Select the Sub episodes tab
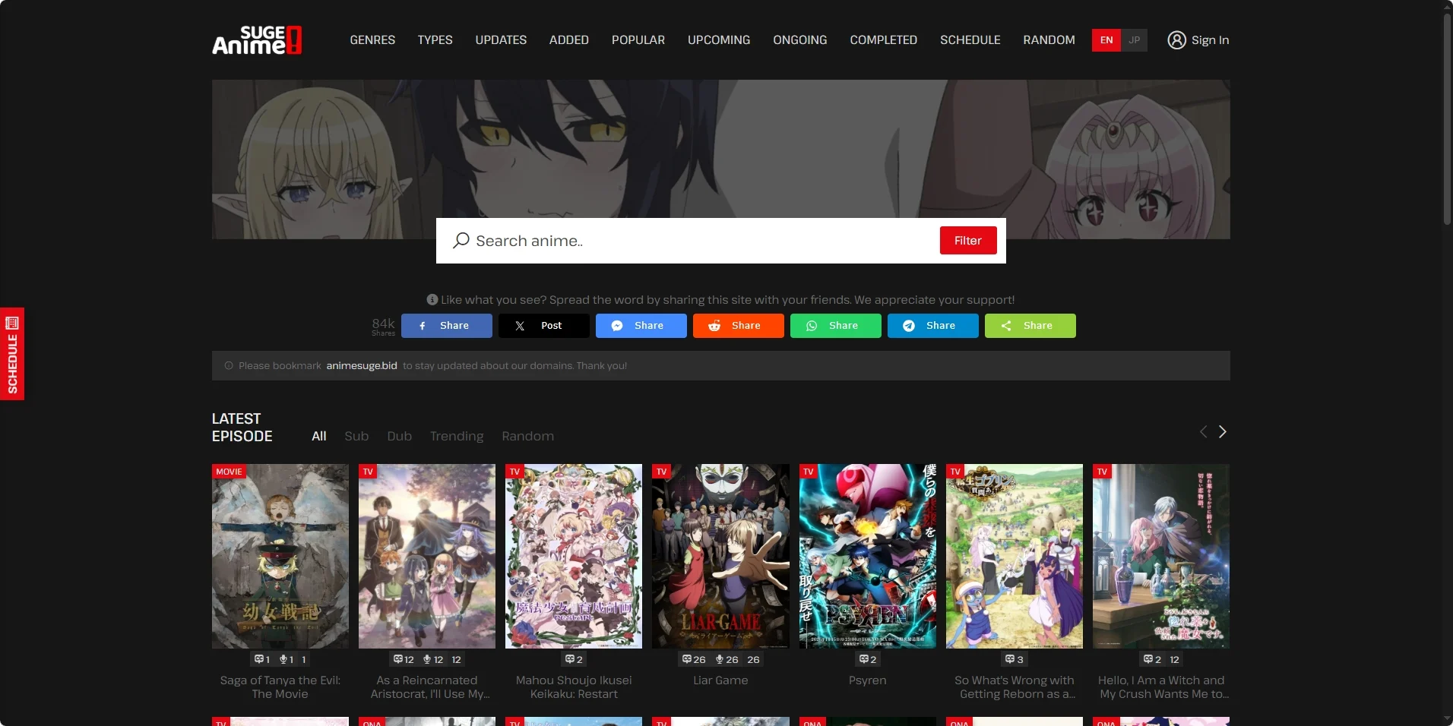Image resolution: width=1453 pixels, height=726 pixels. pos(356,436)
